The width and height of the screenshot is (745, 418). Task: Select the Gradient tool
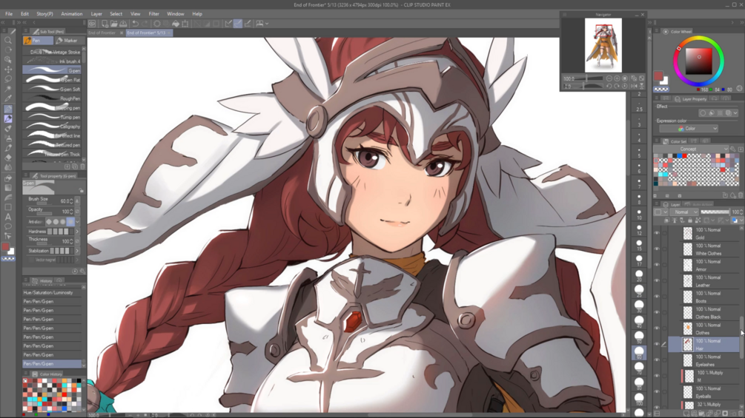click(x=8, y=188)
